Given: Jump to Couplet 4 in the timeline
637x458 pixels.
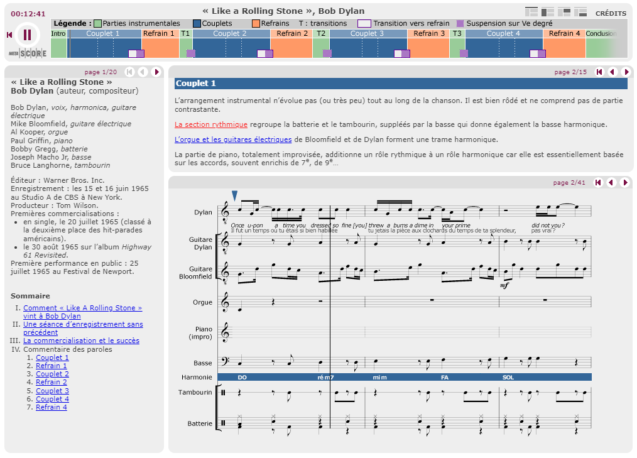Looking at the screenshot, I should 504,34.
